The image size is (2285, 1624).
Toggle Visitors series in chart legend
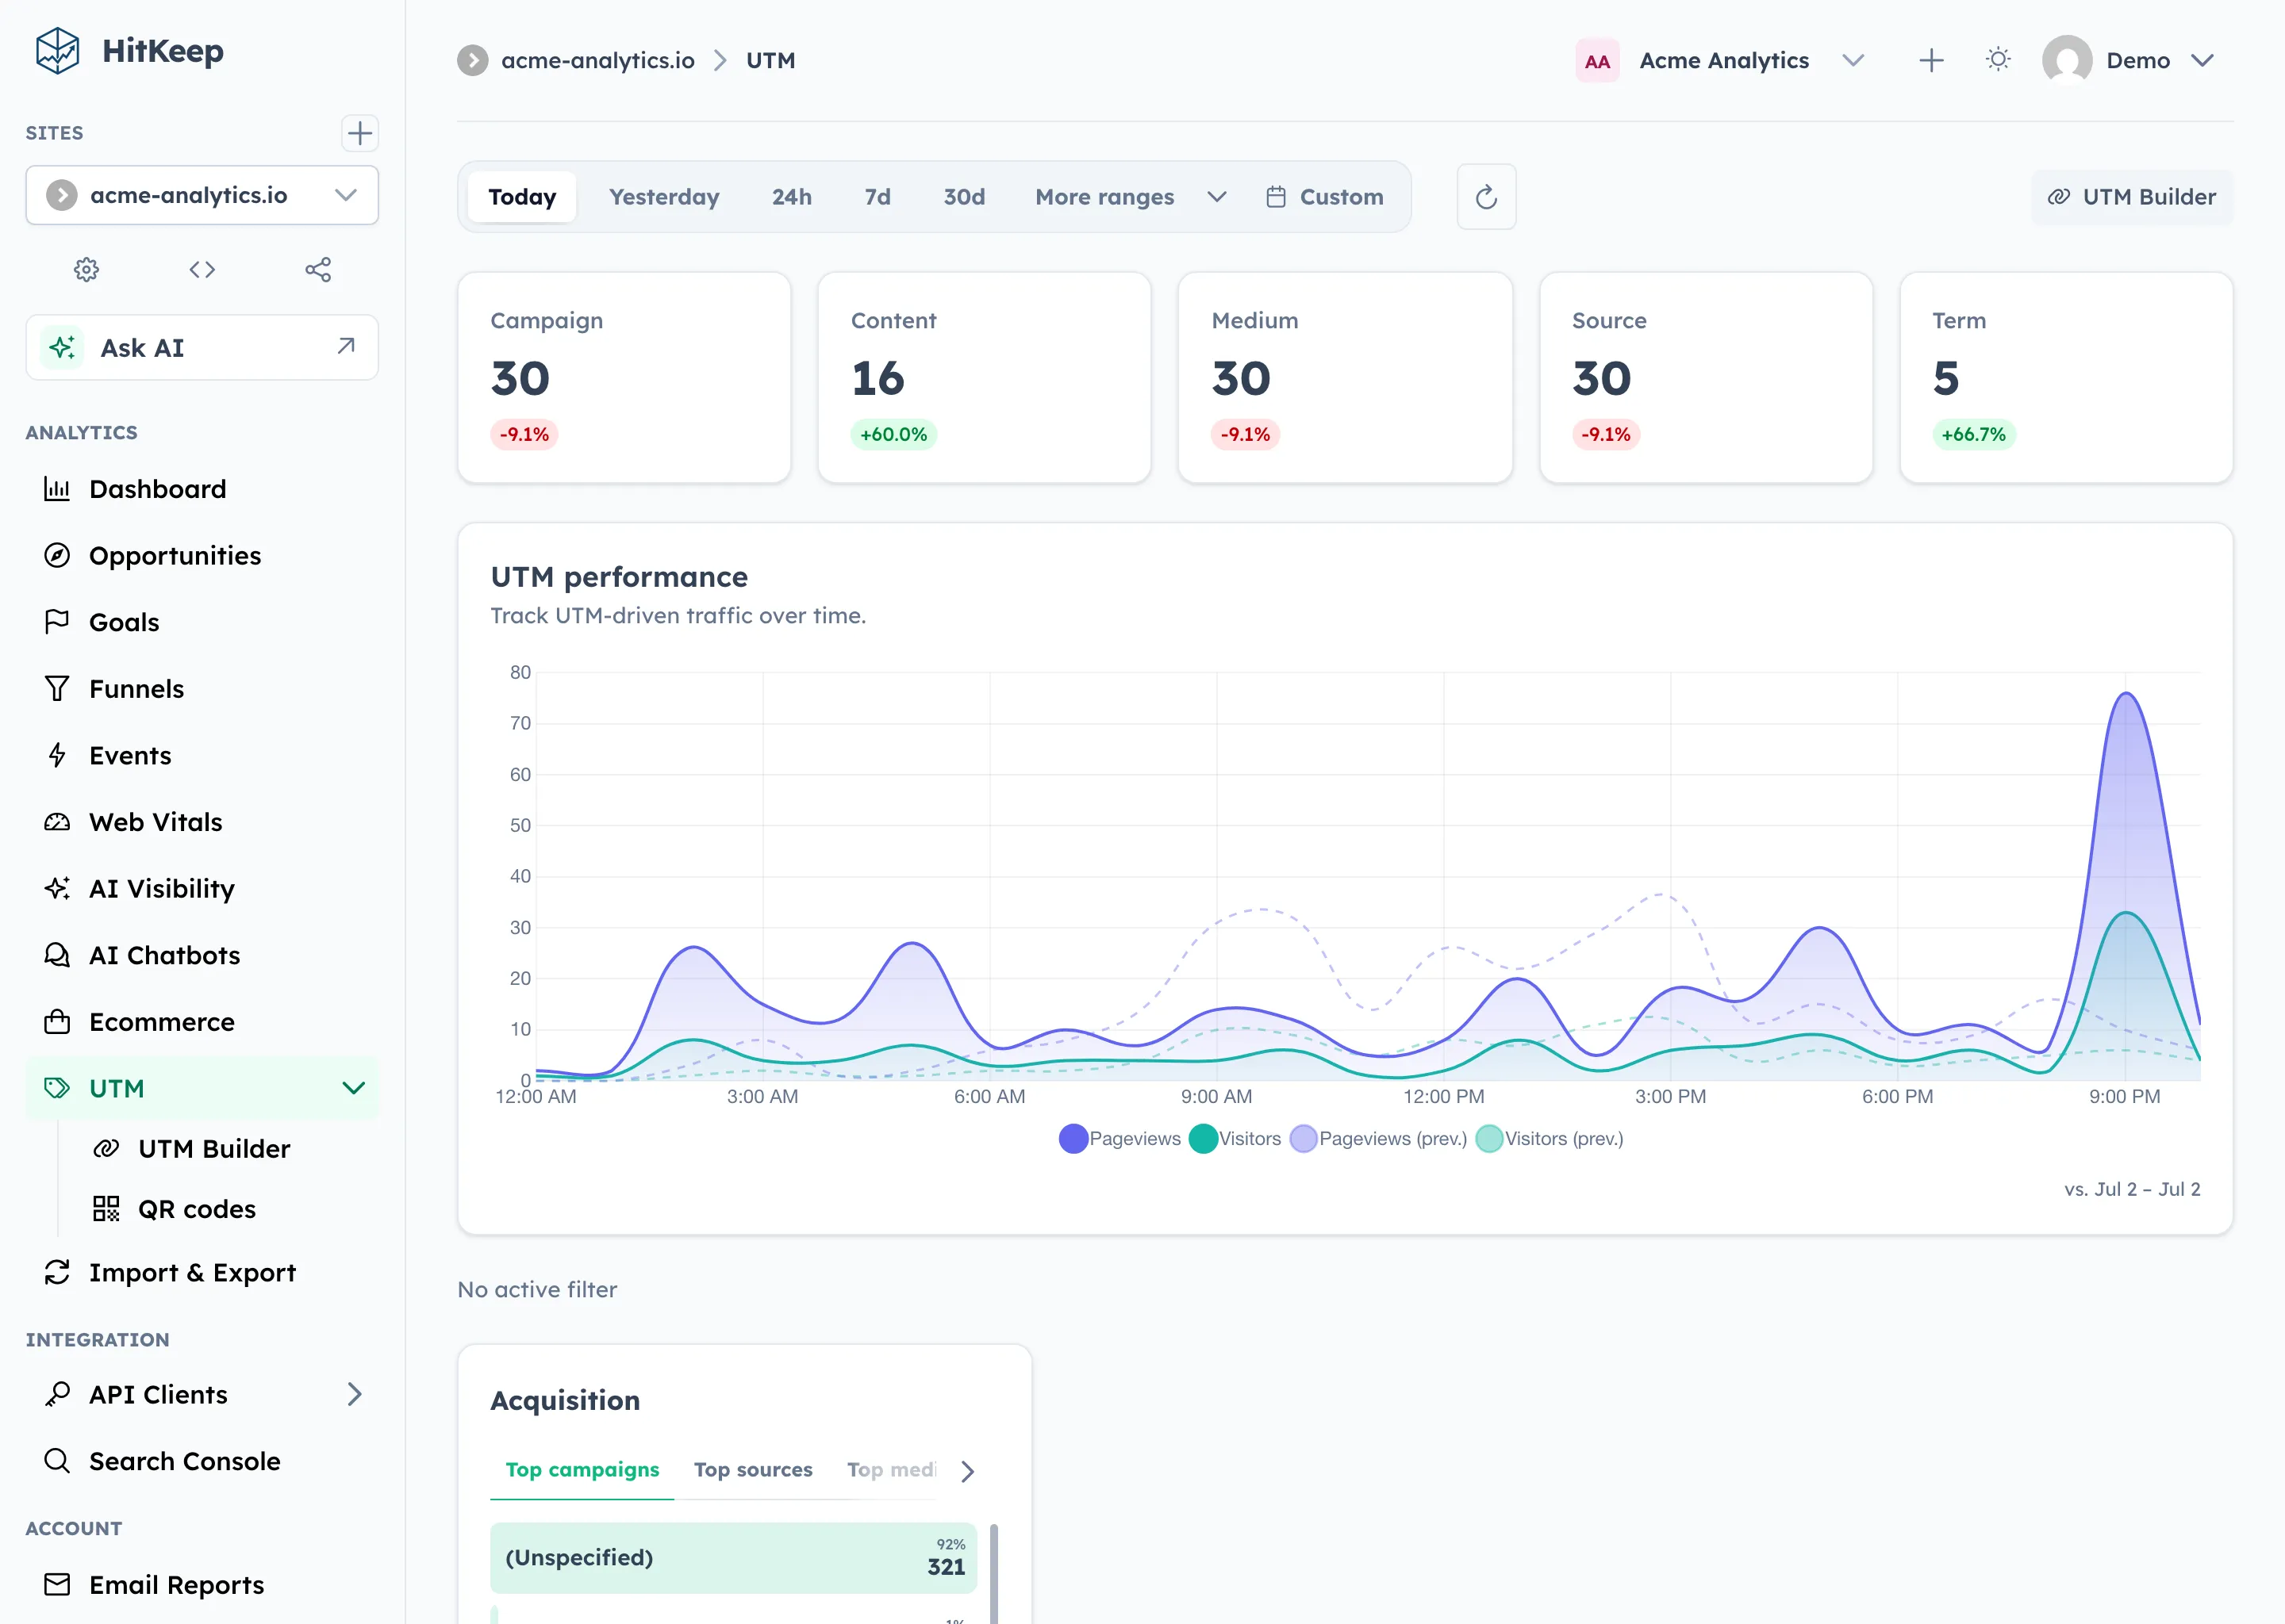click(1235, 1138)
